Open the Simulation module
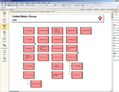This screenshot has height=92, width=119. pyautogui.click(x=4, y=59)
